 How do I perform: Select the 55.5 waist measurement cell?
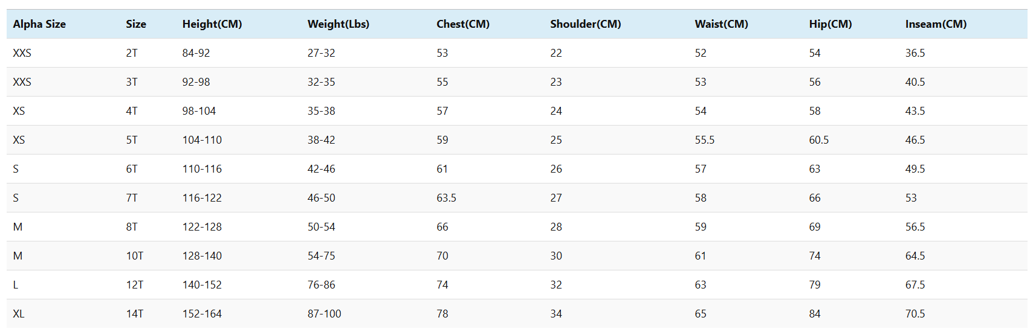(x=705, y=140)
